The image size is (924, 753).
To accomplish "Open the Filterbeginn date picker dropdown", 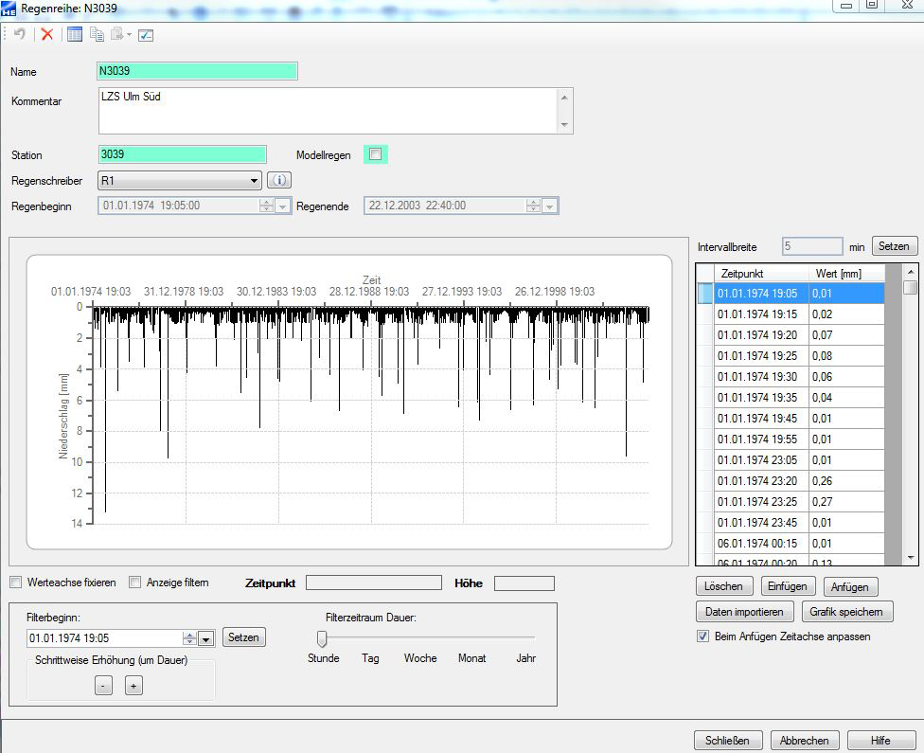I will (x=205, y=638).
